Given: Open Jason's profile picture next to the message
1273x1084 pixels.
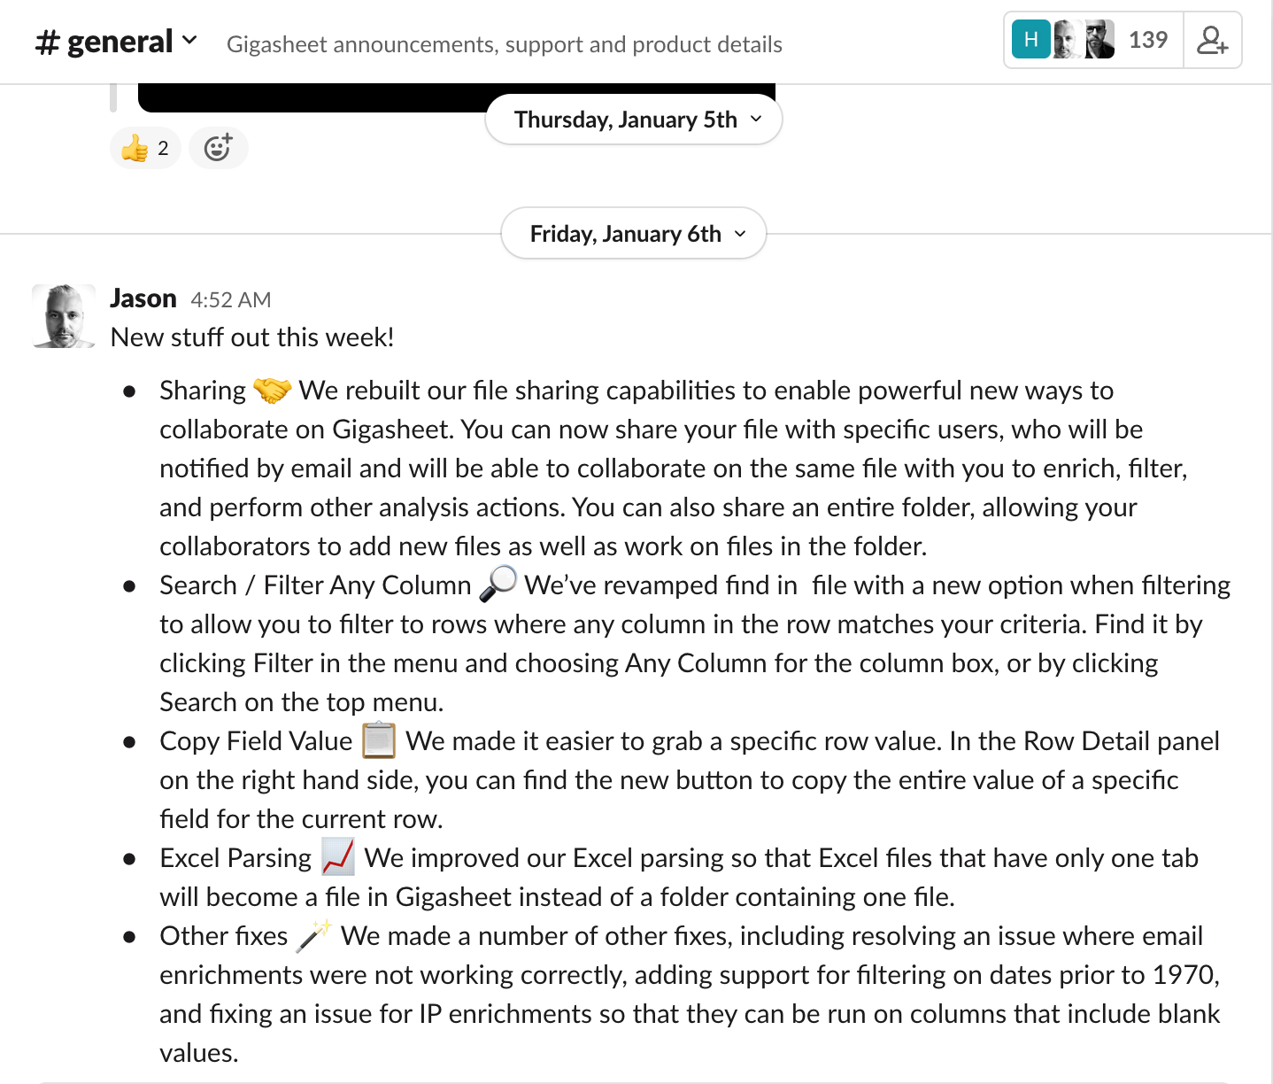Looking at the screenshot, I should tap(64, 316).
